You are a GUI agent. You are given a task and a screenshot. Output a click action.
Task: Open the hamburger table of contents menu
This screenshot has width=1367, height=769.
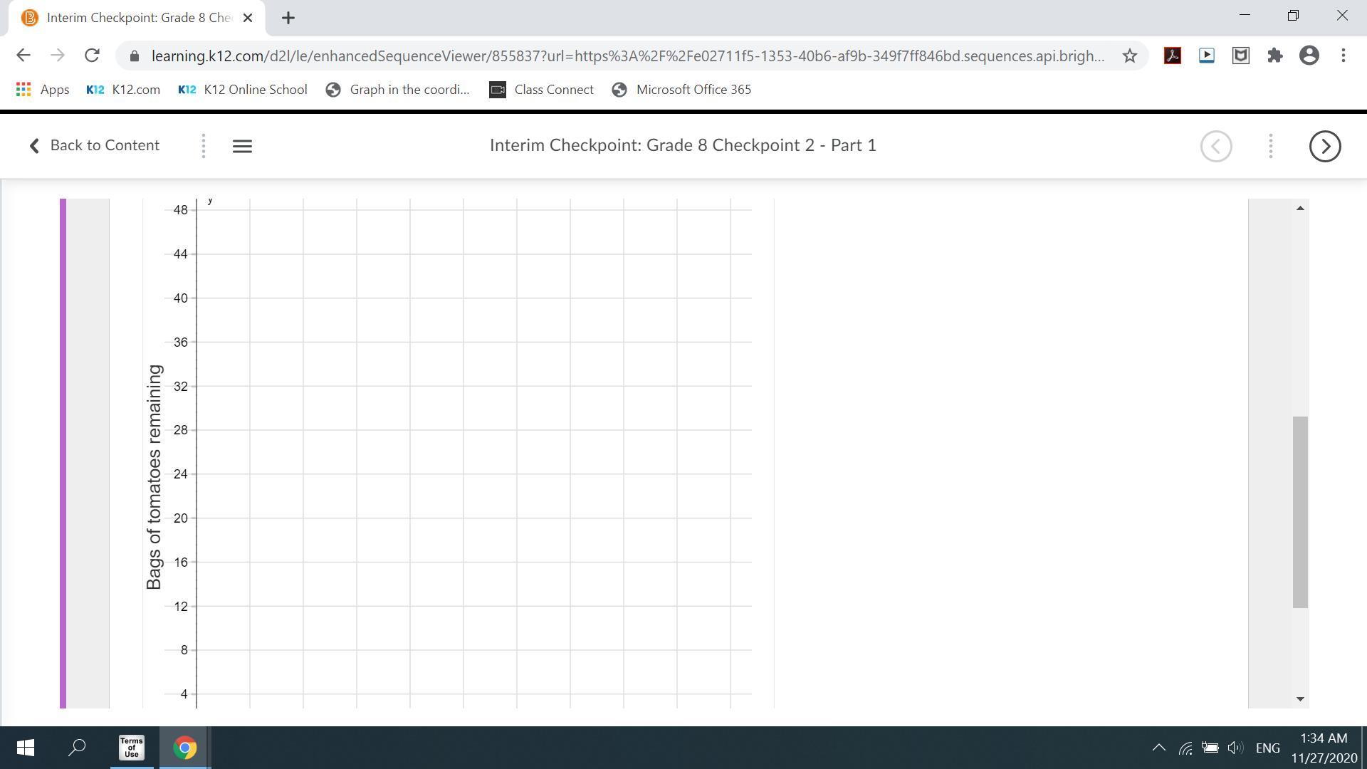[x=242, y=146]
